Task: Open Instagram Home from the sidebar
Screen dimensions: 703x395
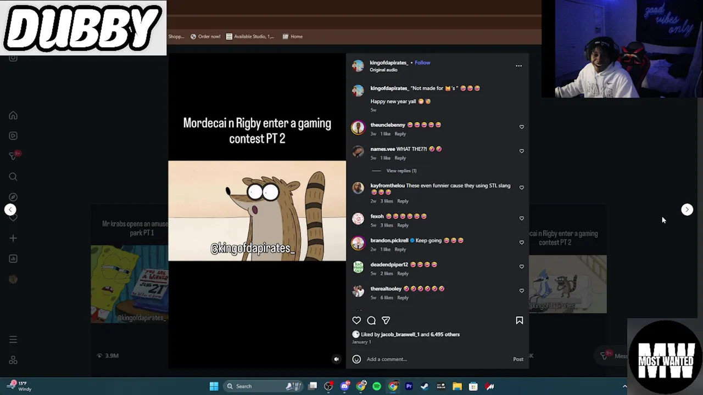Action: pyautogui.click(x=13, y=116)
